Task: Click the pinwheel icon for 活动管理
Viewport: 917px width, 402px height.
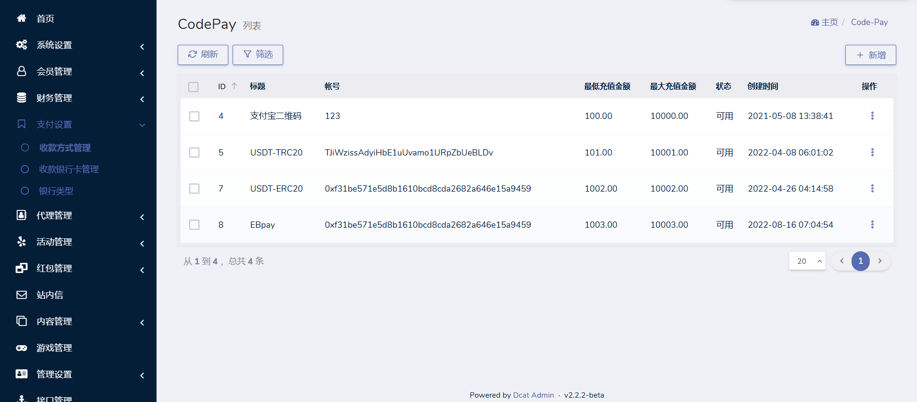Action: click(21, 242)
